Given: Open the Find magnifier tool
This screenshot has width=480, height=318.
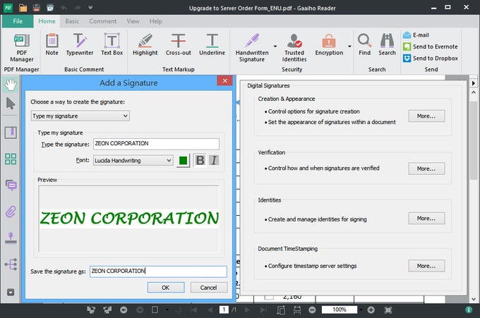Looking at the screenshot, I should coord(364,44).
